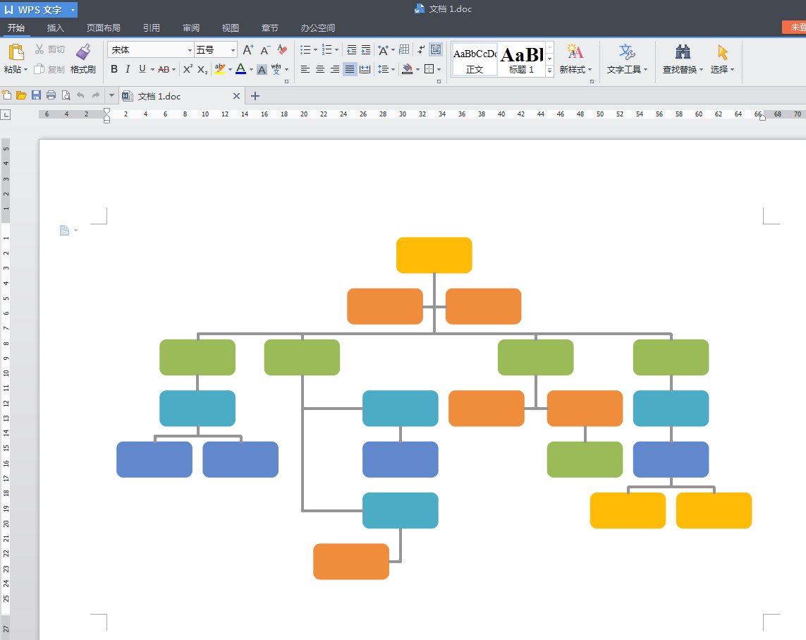Click the Paste (粘贴) icon
Screen dimensions: 806x640
click(16, 52)
